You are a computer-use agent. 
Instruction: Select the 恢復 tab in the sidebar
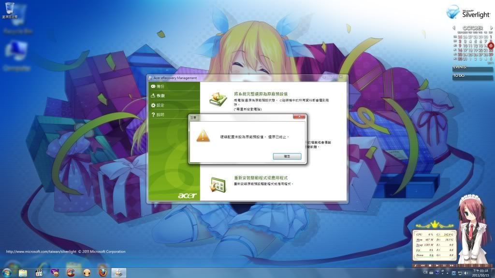click(x=160, y=96)
